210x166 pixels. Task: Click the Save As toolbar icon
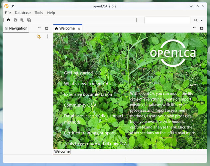coord(22,20)
